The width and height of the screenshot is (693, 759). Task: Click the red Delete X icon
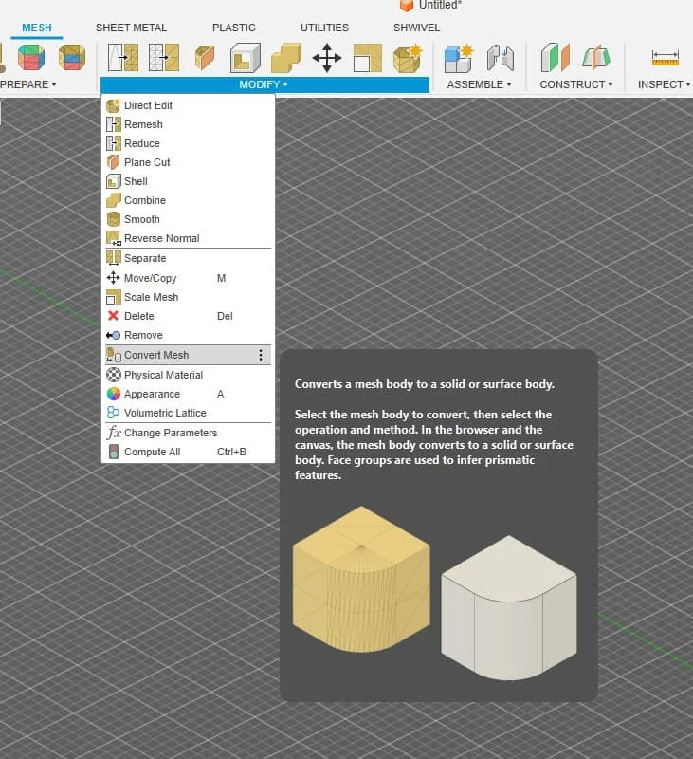coord(113,316)
